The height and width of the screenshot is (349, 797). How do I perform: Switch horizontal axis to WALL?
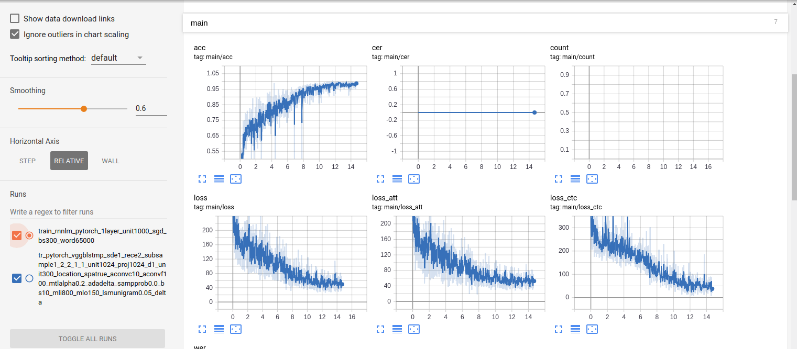tap(110, 161)
